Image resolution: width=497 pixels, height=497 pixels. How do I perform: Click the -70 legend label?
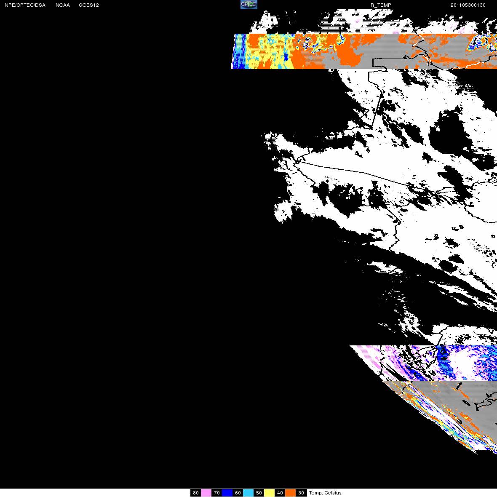[216, 492]
